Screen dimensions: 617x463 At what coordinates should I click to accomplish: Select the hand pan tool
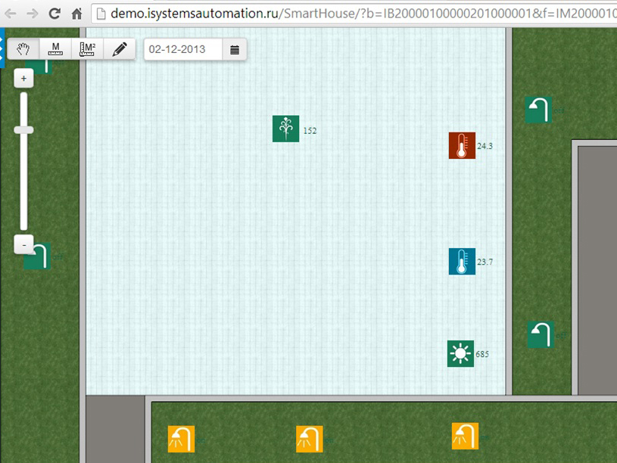pyautogui.click(x=23, y=49)
